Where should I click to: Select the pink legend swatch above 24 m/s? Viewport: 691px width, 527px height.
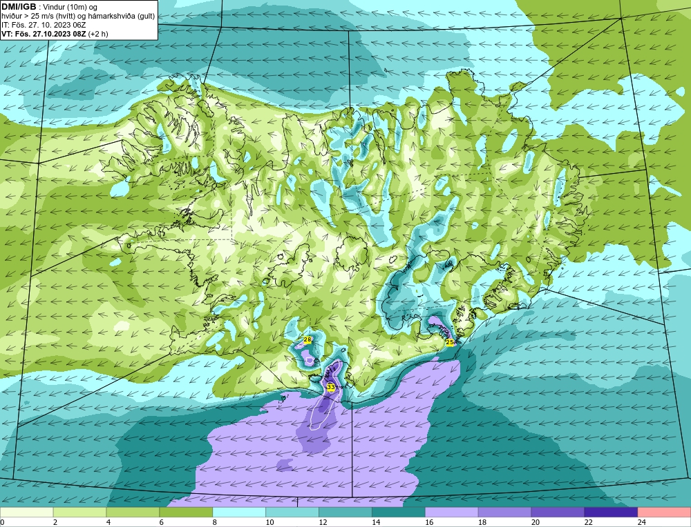click(664, 513)
